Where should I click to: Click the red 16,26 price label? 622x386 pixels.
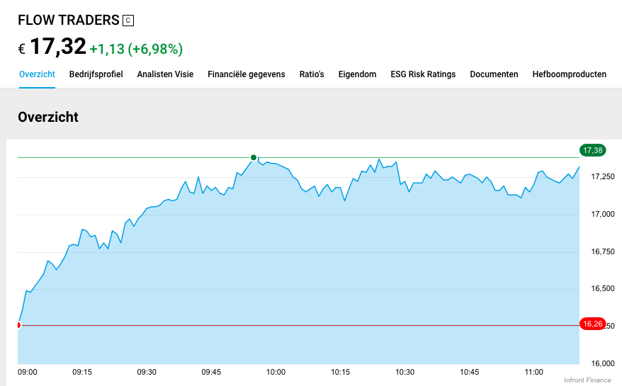(x=593, y=324)
